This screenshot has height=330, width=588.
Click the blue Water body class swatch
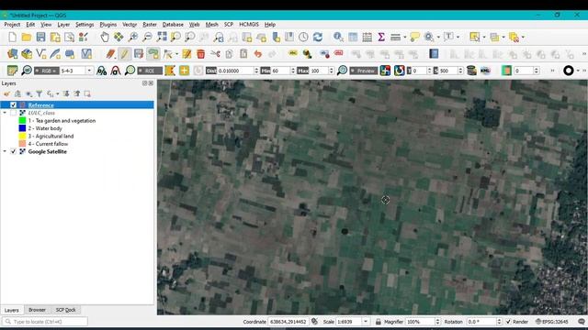point(22,128)
